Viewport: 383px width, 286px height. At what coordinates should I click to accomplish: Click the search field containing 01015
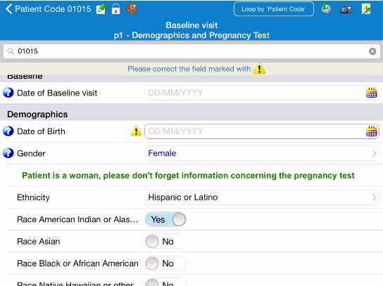click(191, 51)
